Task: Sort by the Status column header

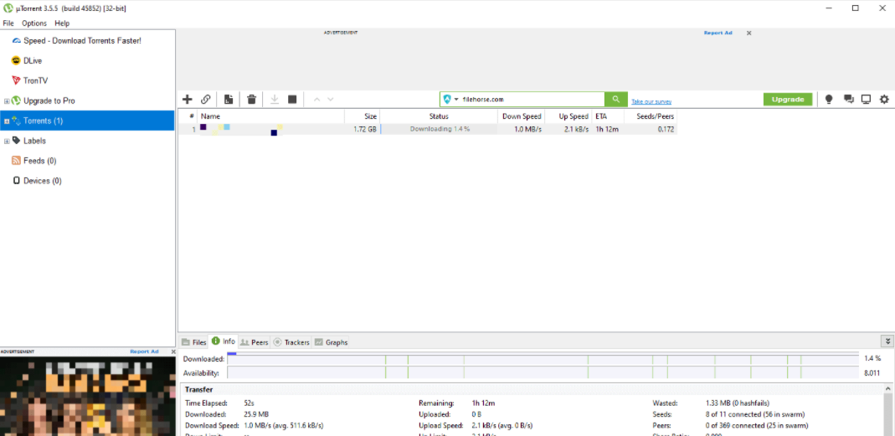Action: [x=439, y=115]
